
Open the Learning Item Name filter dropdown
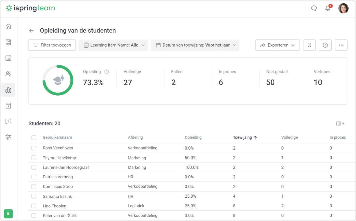point(113,45)
